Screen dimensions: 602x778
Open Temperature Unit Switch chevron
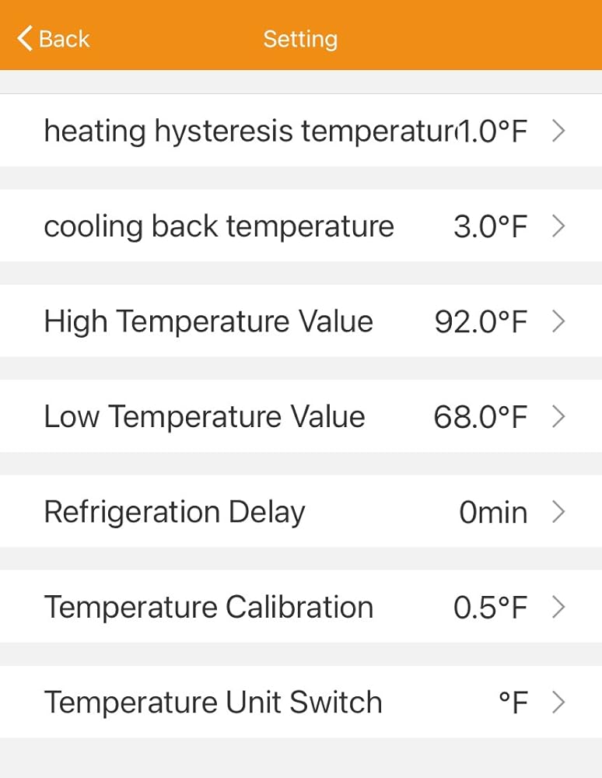coord(558,703)
